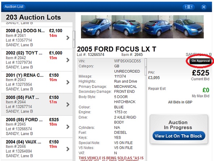
Task: Click the Engine value 1753 cc
Action: pos(120,112)
